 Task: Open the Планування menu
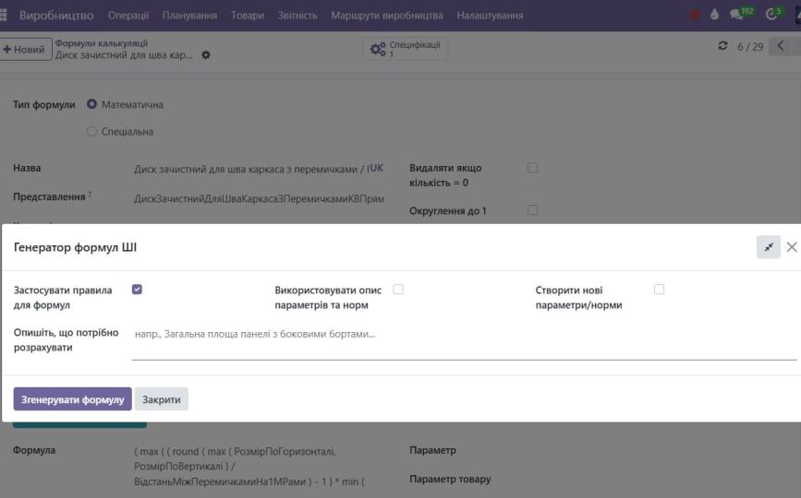(x=189, y=15)
